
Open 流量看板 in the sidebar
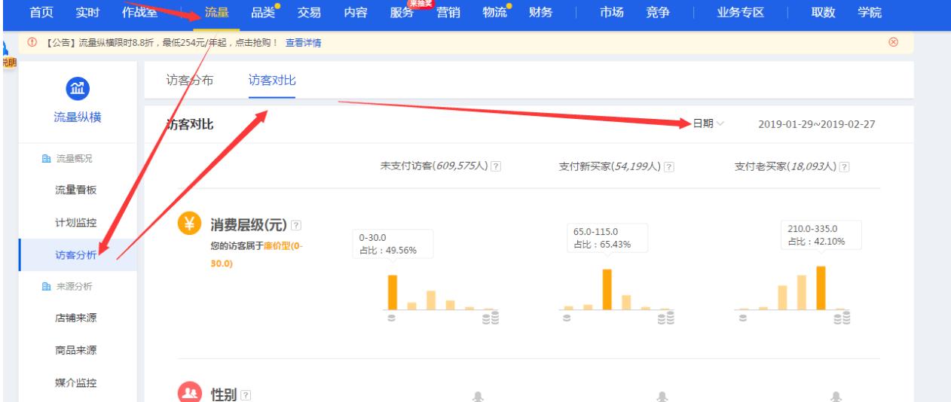tap(76, 189)
